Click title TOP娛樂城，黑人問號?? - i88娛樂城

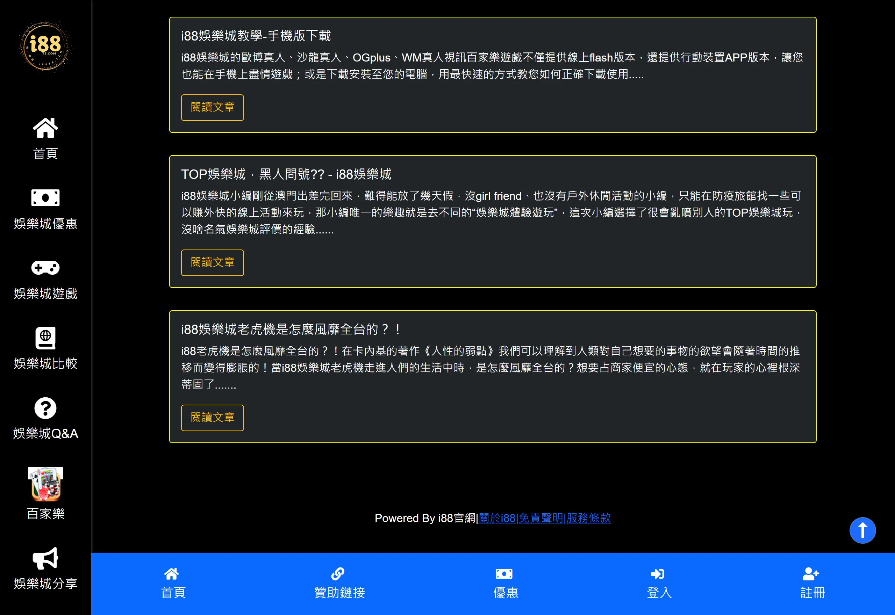pos(286,174)
